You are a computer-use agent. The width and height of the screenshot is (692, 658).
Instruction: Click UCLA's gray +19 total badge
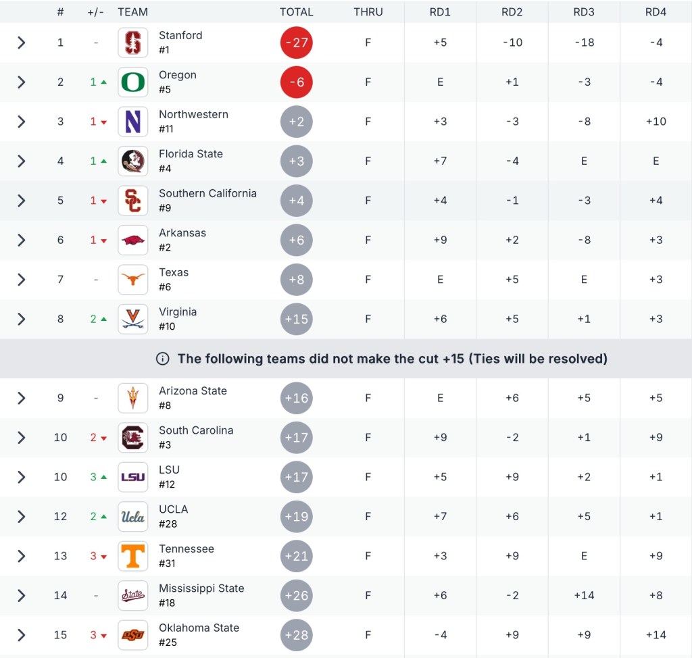[296, 517]
